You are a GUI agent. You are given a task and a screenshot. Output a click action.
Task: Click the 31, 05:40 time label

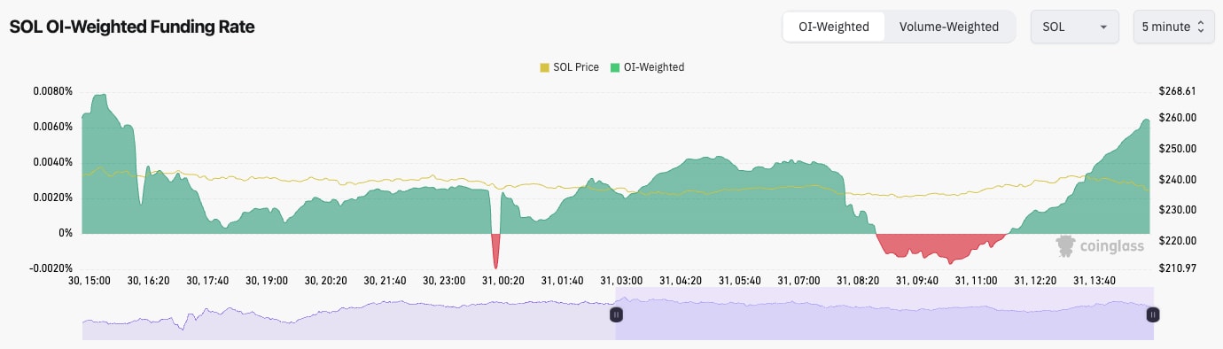pyautogui.click(x=739, y=281)
